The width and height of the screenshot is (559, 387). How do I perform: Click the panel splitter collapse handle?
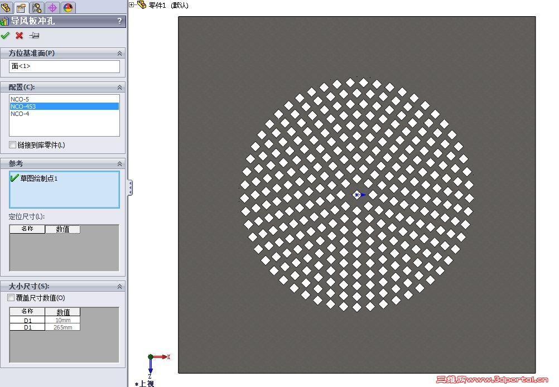pos(131,187)
